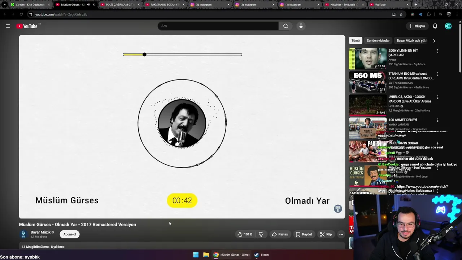Click the channel watermark on the video
This screenshot has width=462, height=260.
coord(338,208)
